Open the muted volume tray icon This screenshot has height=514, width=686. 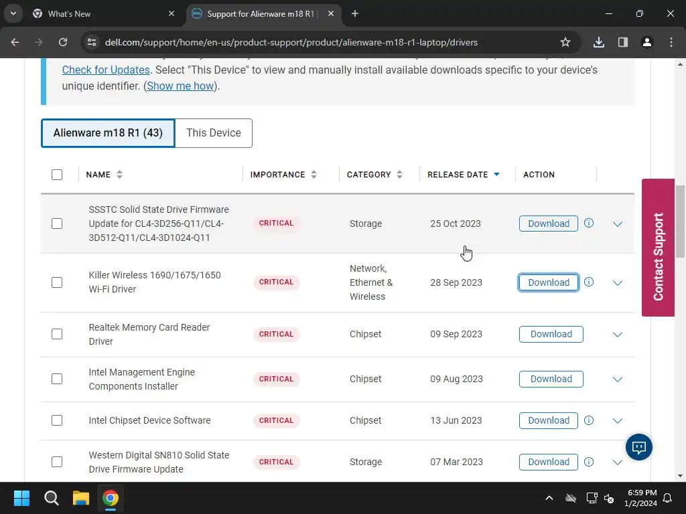[609, 498]
